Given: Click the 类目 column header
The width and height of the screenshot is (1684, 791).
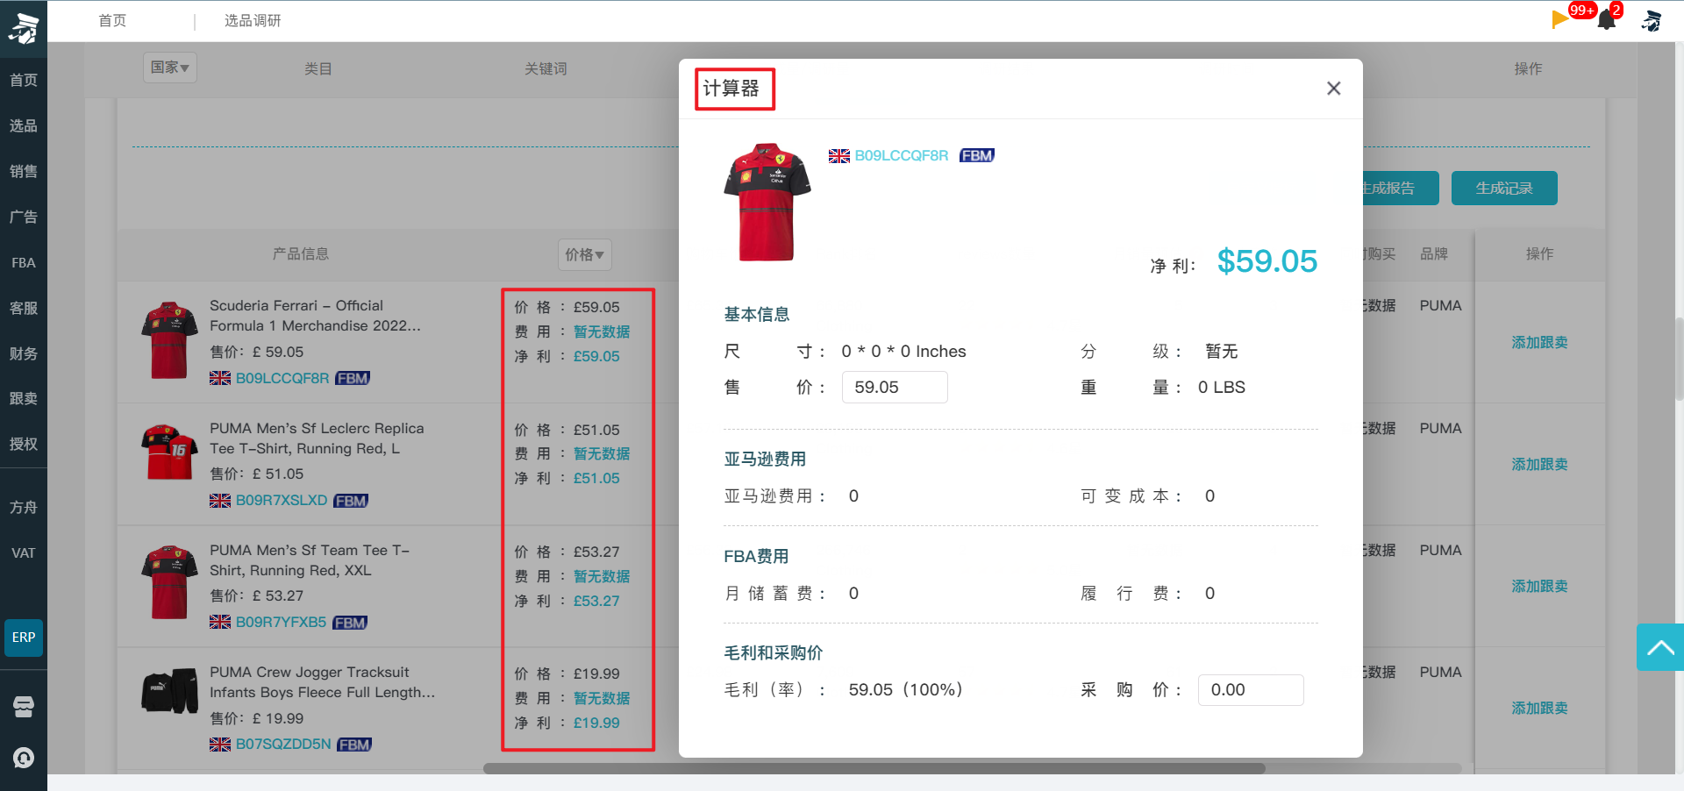Looking at the screenshot, I should [x=318, y=68].
